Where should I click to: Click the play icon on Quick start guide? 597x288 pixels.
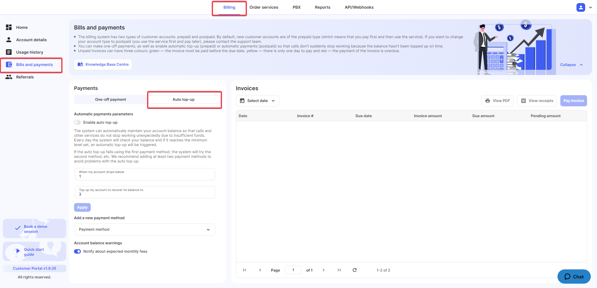(x=18, y=250)
